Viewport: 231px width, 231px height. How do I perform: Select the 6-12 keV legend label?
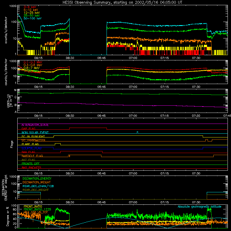point(31,10)
